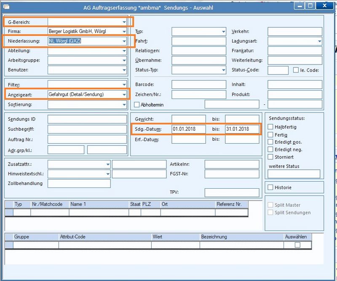Expand the Sortierung dropdown
The height and width of the screenshot is (281, 337).
coord(124,105)
